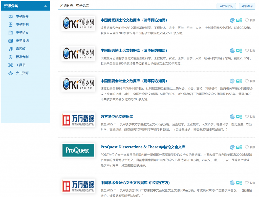Select 电子图书 category

(x=22, y=16)
